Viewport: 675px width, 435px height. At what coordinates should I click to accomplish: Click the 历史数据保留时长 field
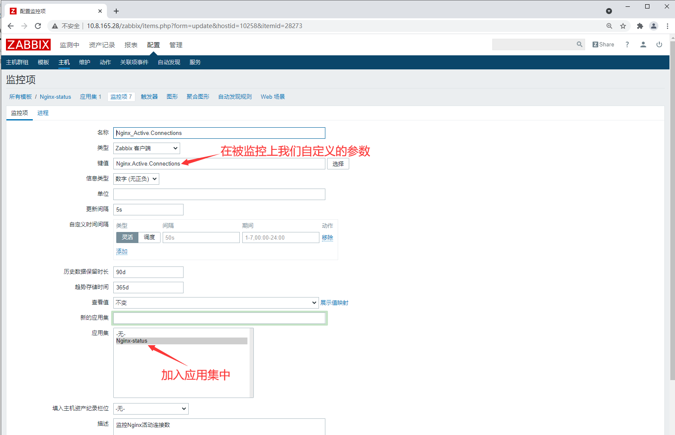(x=148, y=272)
